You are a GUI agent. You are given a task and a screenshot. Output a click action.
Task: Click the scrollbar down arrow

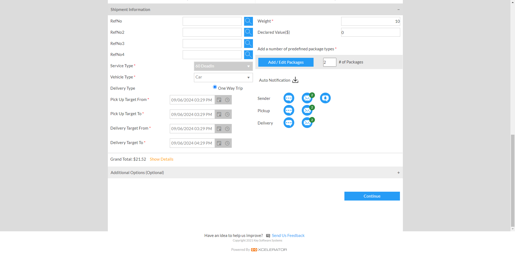click(513, 229)
